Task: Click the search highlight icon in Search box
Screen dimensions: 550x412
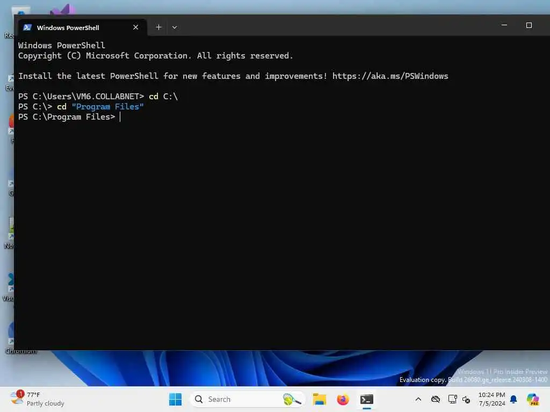Action: coord(292,399)
